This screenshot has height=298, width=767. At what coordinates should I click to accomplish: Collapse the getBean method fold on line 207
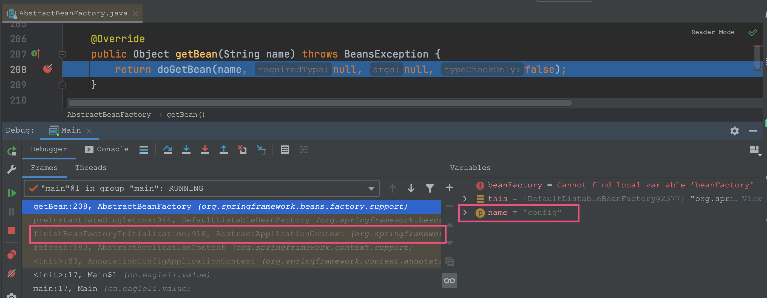click(x=62, y=55)
